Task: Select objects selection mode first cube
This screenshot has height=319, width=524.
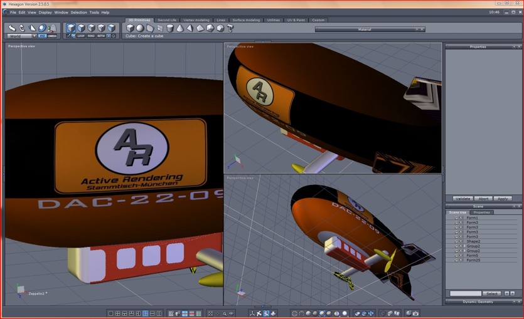Action: click(71, 28)
